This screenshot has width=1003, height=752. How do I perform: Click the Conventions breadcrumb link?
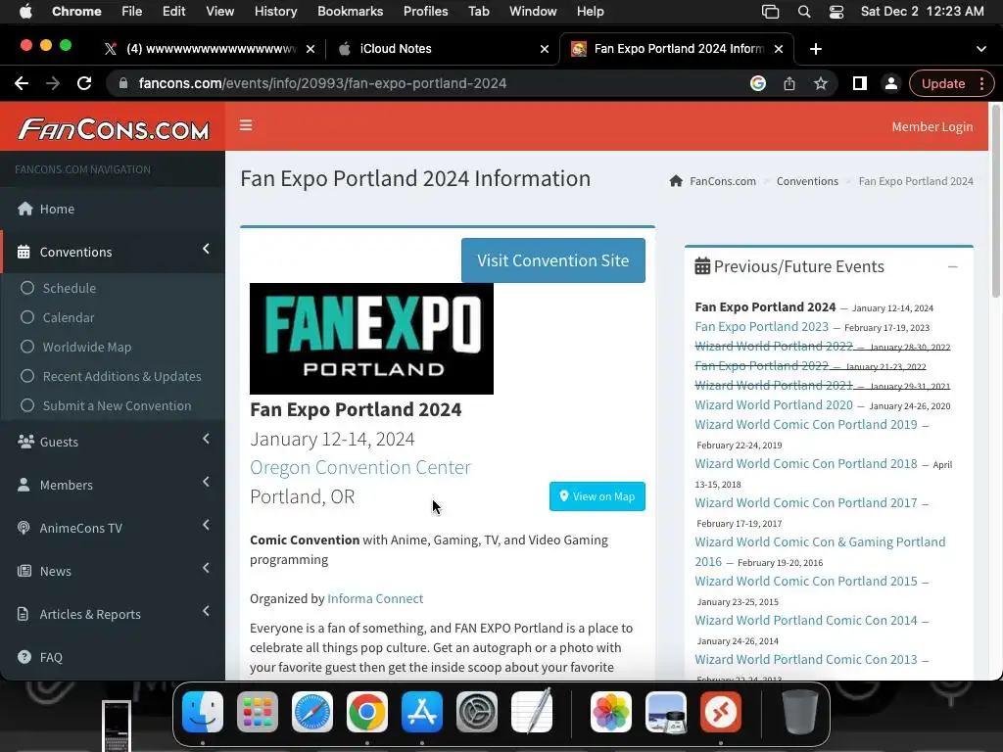tap(807, 181)
